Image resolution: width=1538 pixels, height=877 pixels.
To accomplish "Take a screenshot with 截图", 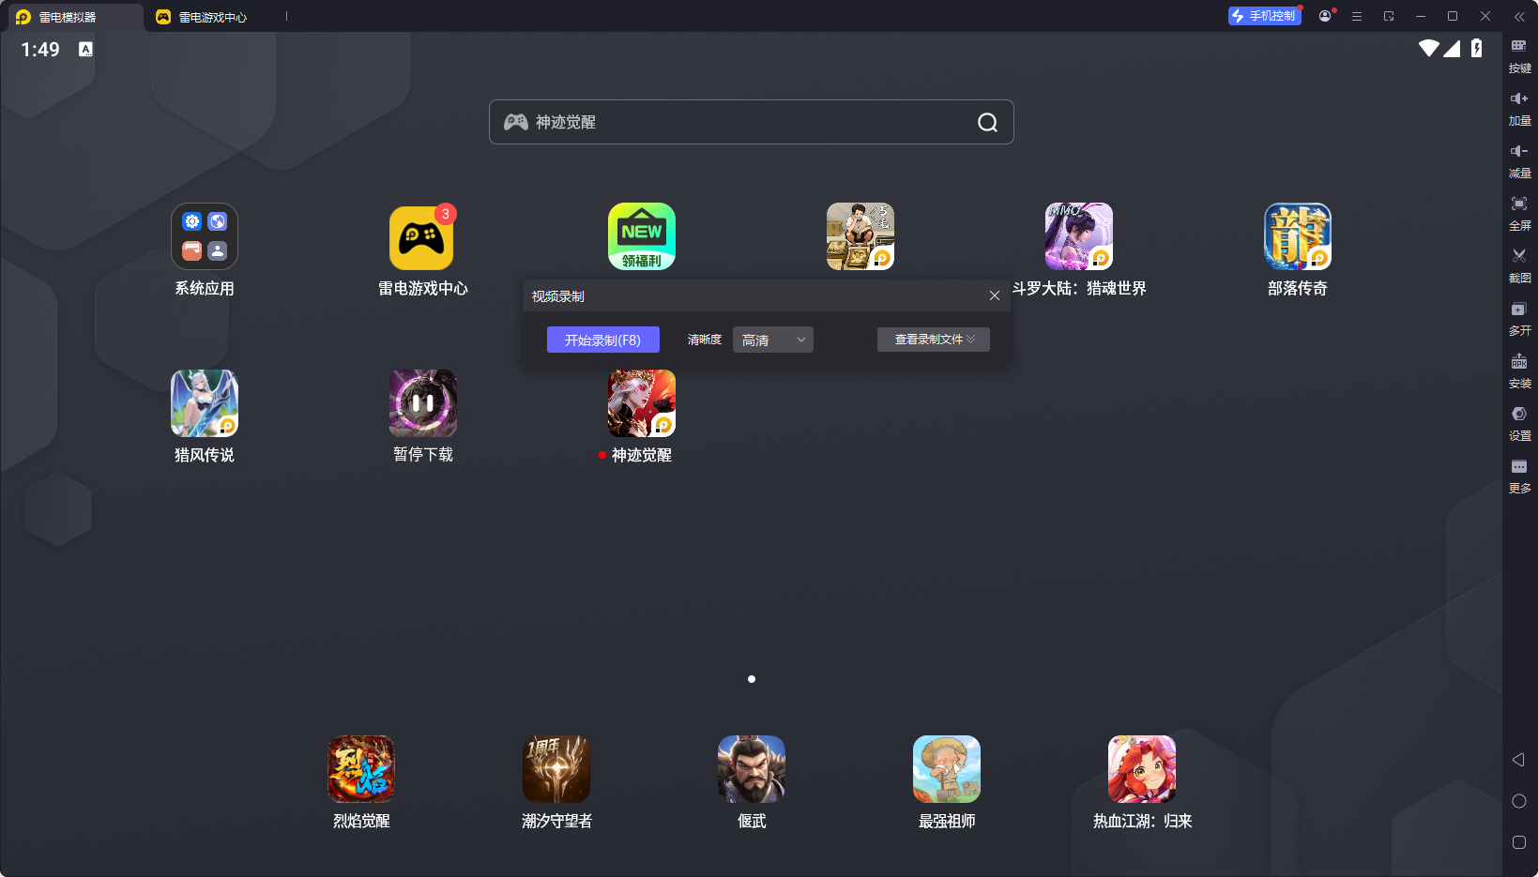I will click(1519, 265).
